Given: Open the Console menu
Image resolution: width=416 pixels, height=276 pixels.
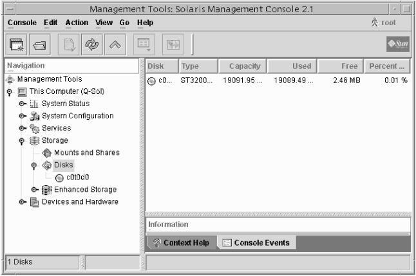Looking at the screenshot, I should click(23, 23).
